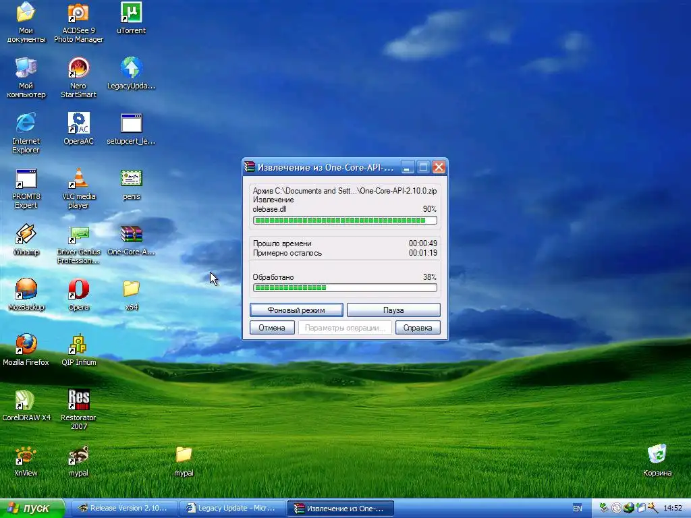Screen dimensions: 691x518
Task: Switch to Legacy Update taskbar window
Action: [232, 509]
